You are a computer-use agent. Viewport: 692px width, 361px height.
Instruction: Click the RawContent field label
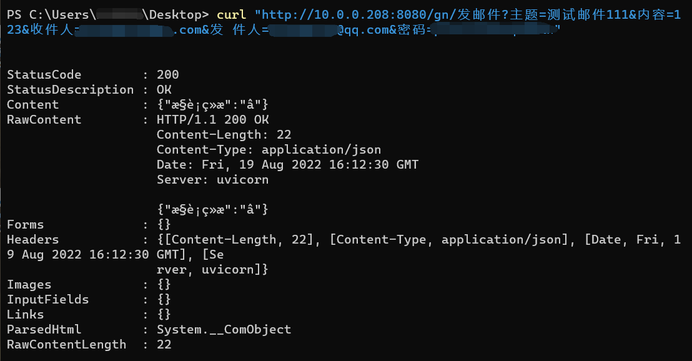click(44, 119)
